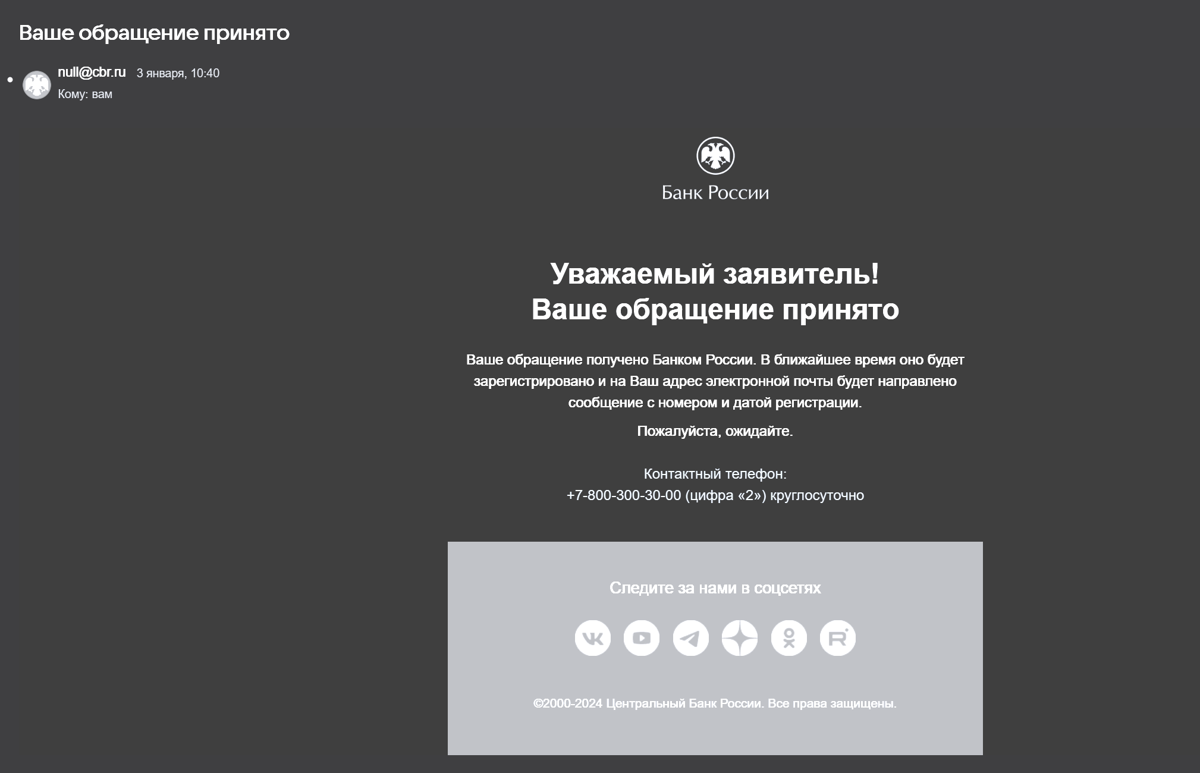The width and height of the screenshot is (1200, 773).
Task: Click the 'Банк России' logo text
Action: pos(715,193)
